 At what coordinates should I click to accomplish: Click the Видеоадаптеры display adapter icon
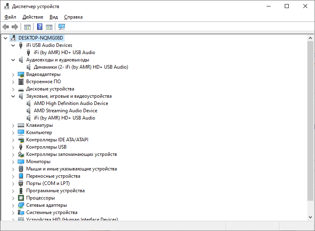(21, 74)
